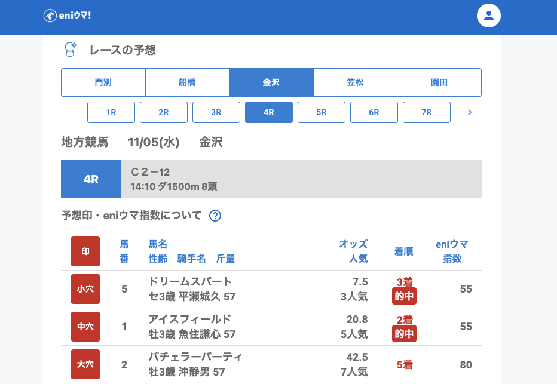Select race 1R button
This screenshot has height=384, width=557.
[111, 112]
